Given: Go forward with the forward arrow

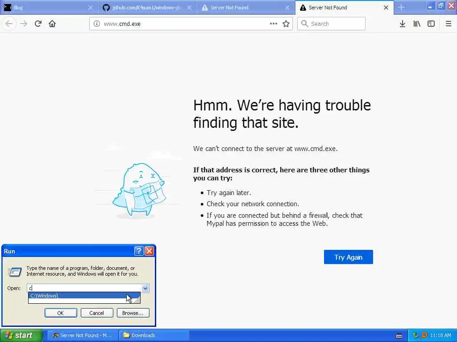Looking at the screenshot, I should pyautogui.click(x=24, y=24).
